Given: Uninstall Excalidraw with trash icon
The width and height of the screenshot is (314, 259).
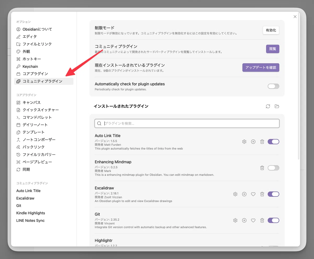Looking at the screenshot, I should pos(262,194).
